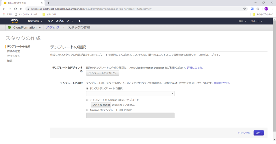
Task: Select テンプレートの選択 step in sidebar
Action: 19,46
